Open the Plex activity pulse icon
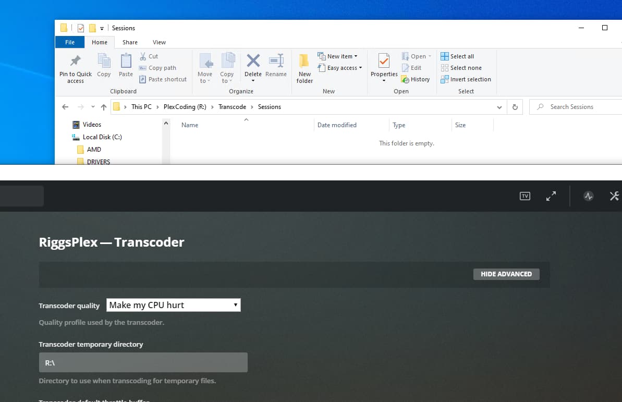Viewport: 622px width, 402px height. tap(589, 196)
